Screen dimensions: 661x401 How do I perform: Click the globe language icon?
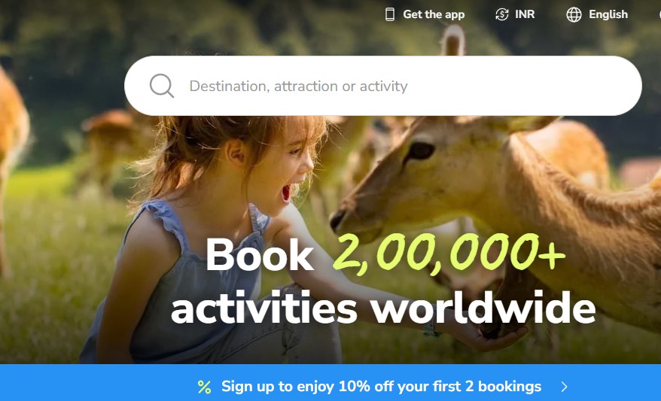tap(574, 14)
